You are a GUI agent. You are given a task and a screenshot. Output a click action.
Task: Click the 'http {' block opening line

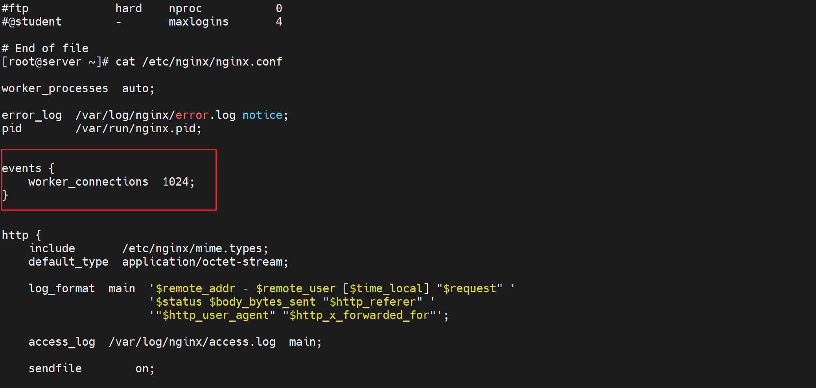point(21,235)
